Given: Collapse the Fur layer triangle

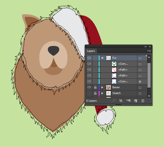Looking at the screenshot, I should pos(102,58).
